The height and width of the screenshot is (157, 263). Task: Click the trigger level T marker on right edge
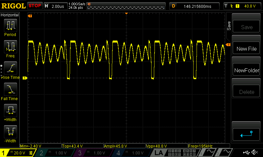pyautogui.click(x=228, y=45)
